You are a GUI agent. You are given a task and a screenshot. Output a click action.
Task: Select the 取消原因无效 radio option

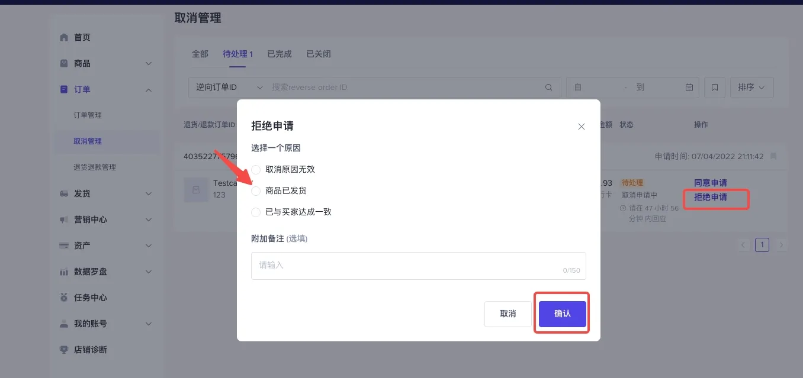(256, 170)
